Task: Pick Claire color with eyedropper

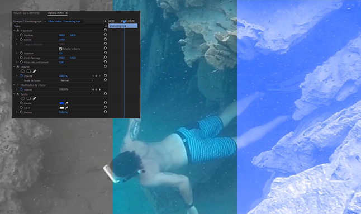Action: pyautogui.click(x=66, y=108)
